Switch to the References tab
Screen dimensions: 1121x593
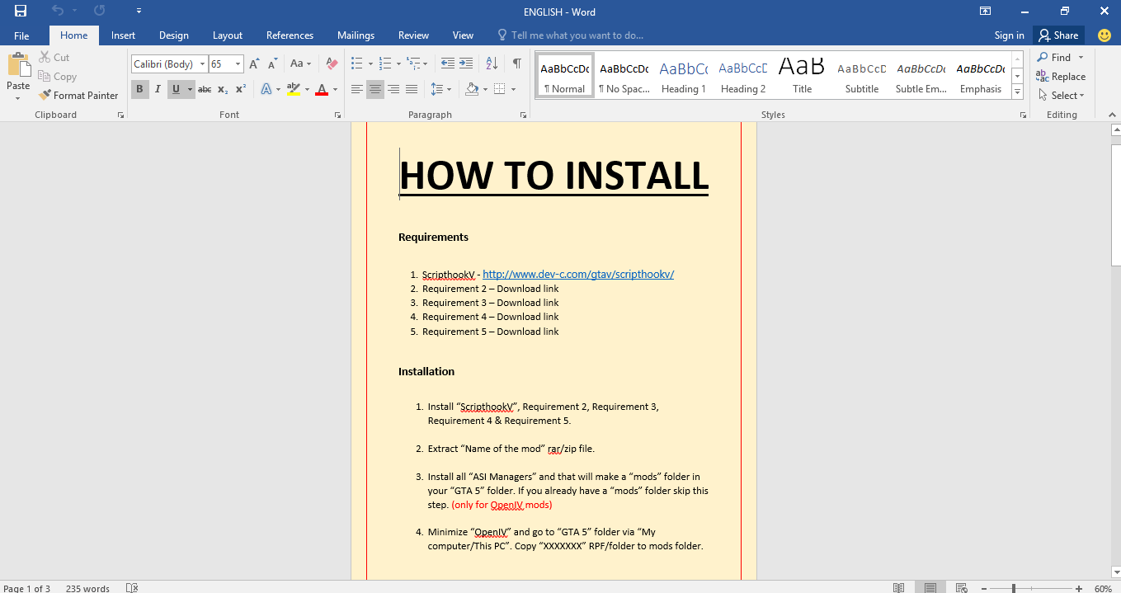pyautogui.click(x=290, y=35)
